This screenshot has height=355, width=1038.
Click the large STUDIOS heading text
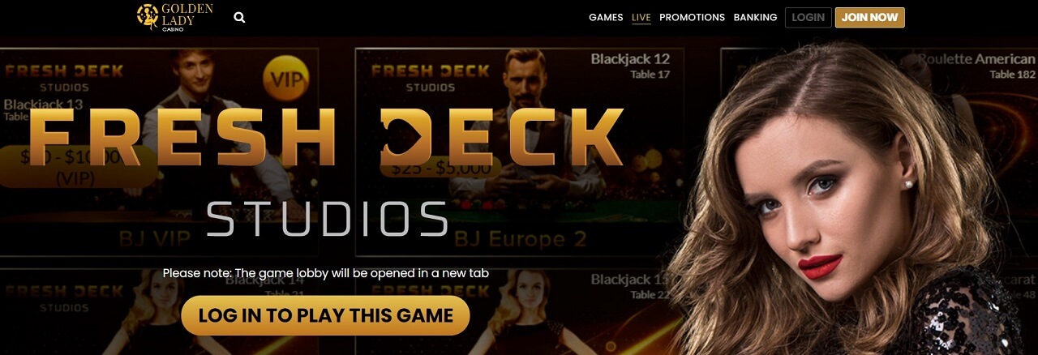click(x=327, y=218)
